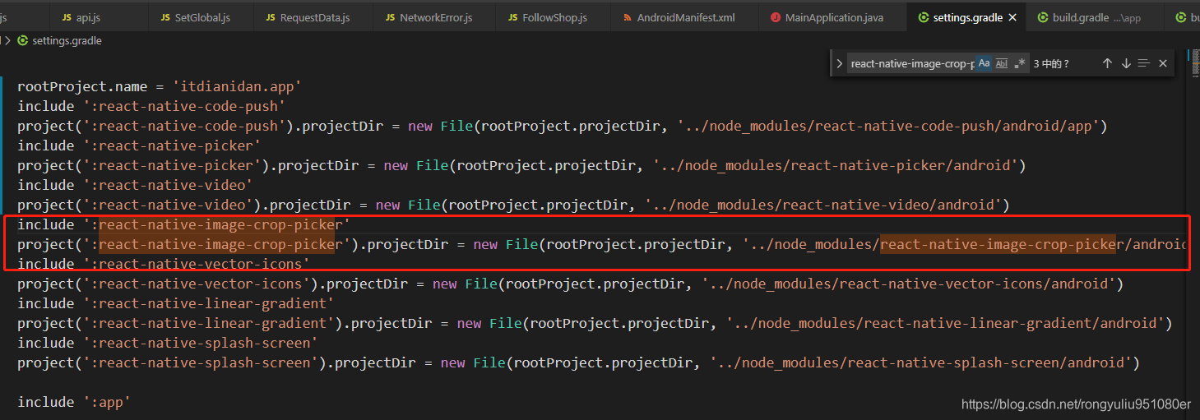Click the line rootProject.name = 'itdianidan.app'
This screenshot has width=1200, height=420.
coord(160,86)
